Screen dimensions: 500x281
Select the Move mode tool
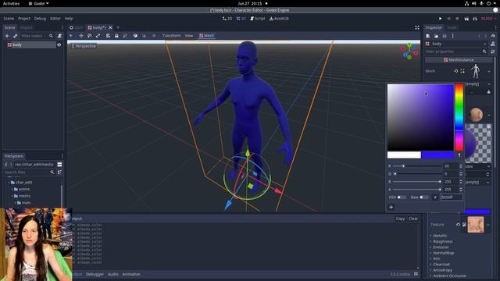[x=81, y=36]
